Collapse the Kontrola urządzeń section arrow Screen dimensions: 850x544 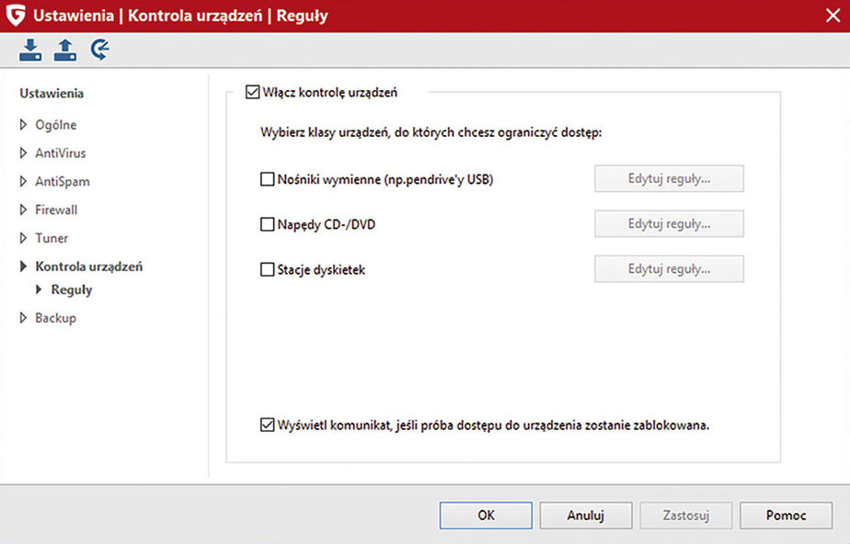click(24, 266)
